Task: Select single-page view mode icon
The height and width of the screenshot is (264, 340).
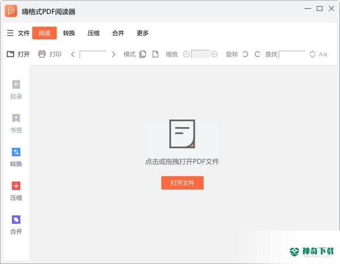Action: click(155, 54)
